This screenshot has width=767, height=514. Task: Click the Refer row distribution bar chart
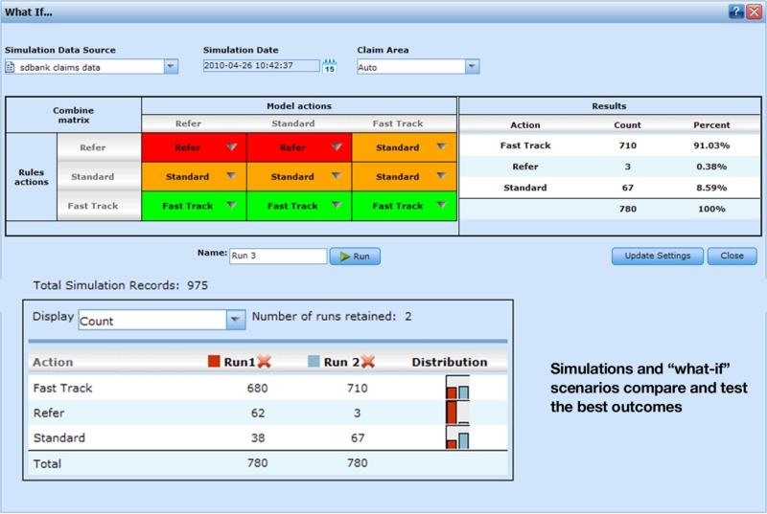[x=458, y=413]
